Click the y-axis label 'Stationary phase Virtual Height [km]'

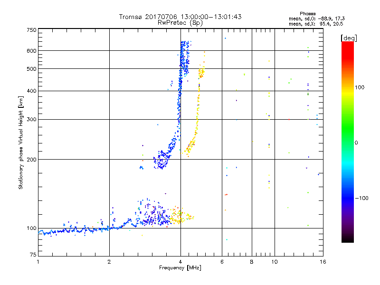tap(20, 142)
